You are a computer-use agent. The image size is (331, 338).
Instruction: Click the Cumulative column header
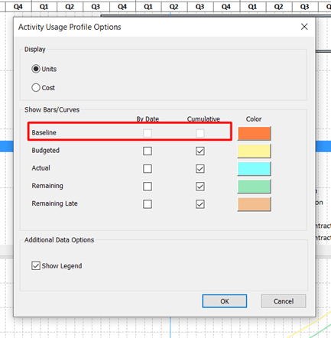coord(203,119)
